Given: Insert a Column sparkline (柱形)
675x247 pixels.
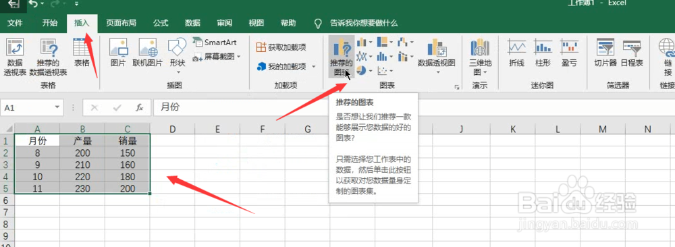Looking at the screenshot, I should pyautogui.click(x=543, y=53).
